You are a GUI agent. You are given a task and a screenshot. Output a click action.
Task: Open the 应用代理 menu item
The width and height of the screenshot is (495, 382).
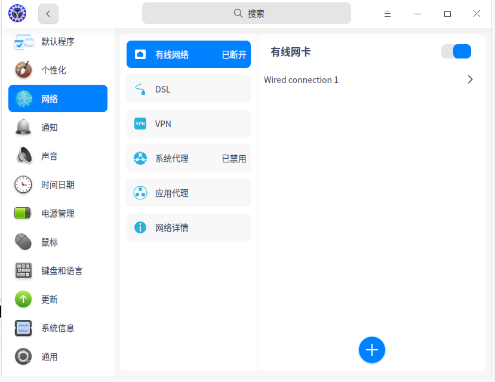coord(189,193)
